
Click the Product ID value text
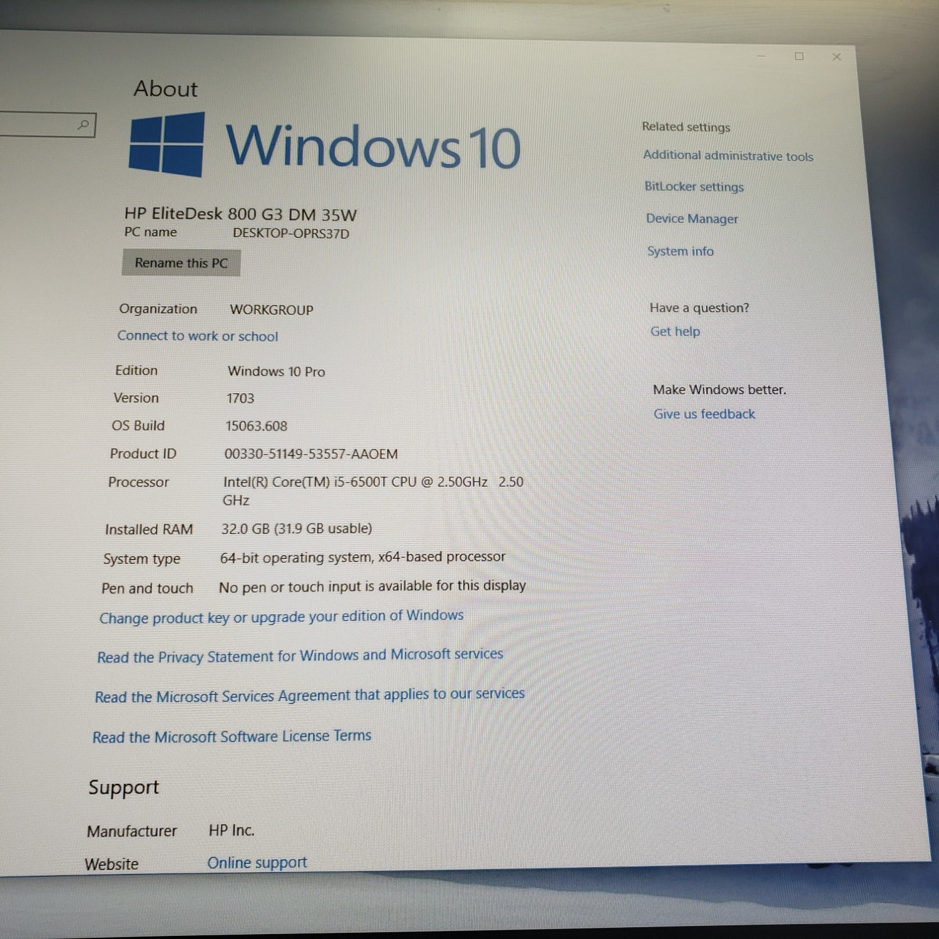pos(310,454)
